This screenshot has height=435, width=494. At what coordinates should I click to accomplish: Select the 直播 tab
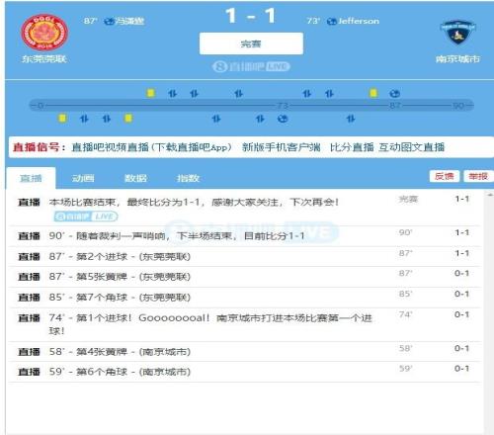click(31, 178)
